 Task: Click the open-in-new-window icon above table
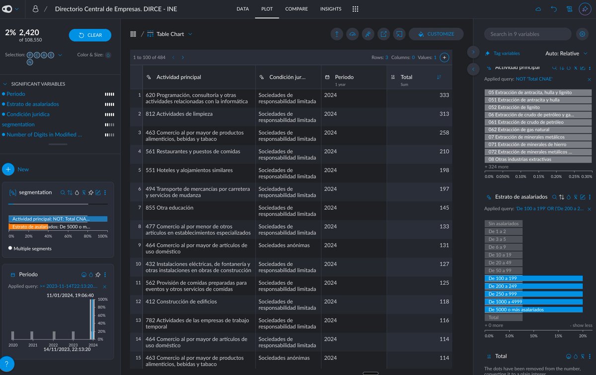pos(383,34)
